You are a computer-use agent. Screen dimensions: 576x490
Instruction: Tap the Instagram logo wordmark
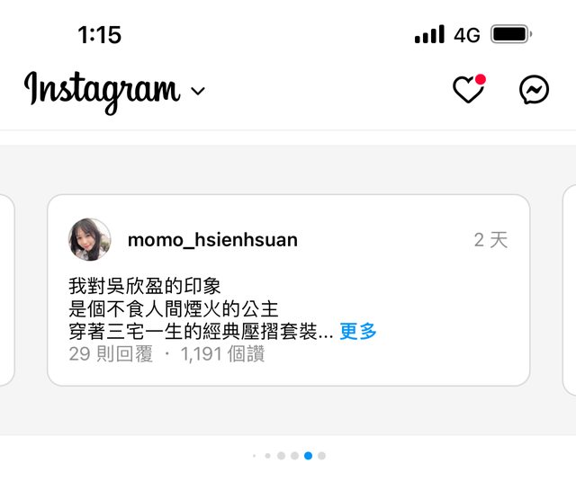(x=102, y=92)
